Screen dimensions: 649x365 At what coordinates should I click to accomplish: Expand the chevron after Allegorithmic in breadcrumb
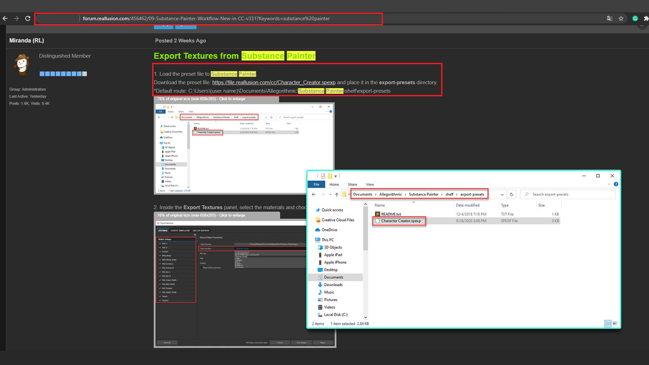pos(405,194)
